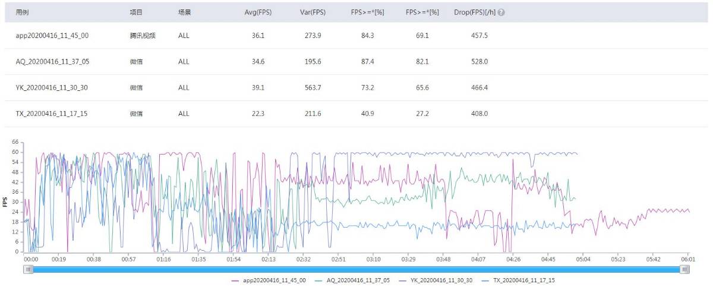Screen dimensions: 713x290
Task: Click the Drop(FPS) value 457.5
Action: pyautogui.click(x=479, y=36)
